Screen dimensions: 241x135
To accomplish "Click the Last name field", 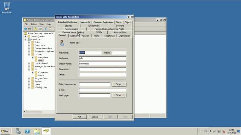I will [102, 58].
